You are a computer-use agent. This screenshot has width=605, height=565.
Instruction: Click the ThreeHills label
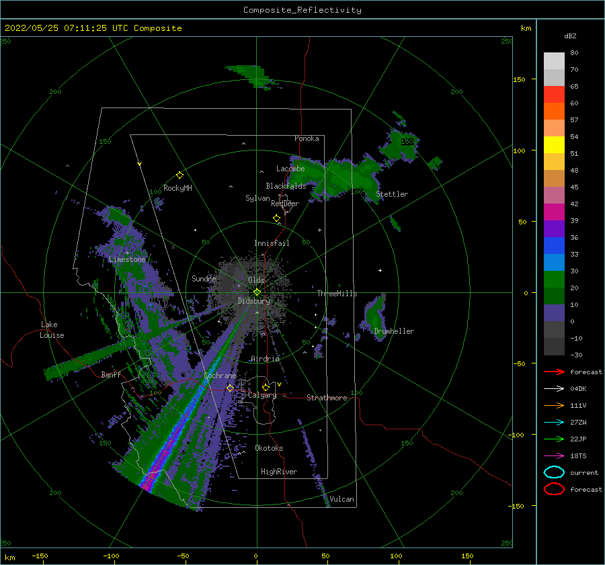coord(337,294)
